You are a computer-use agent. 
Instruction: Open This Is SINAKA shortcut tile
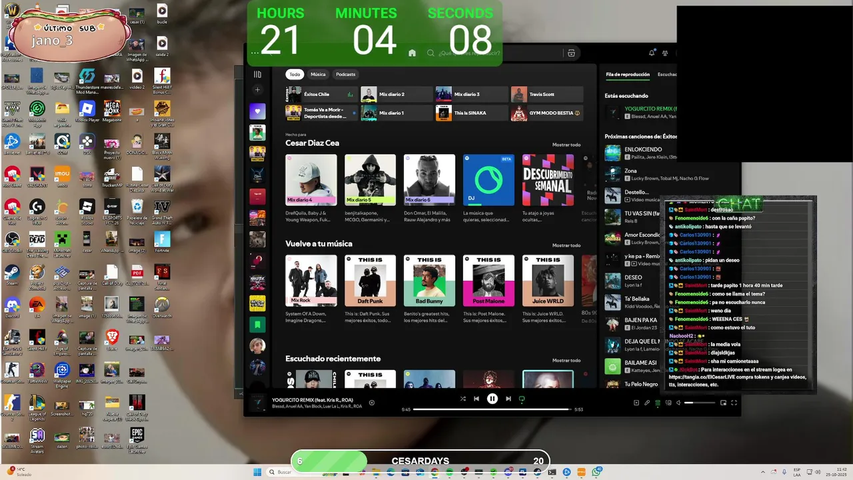pos(472,113)
